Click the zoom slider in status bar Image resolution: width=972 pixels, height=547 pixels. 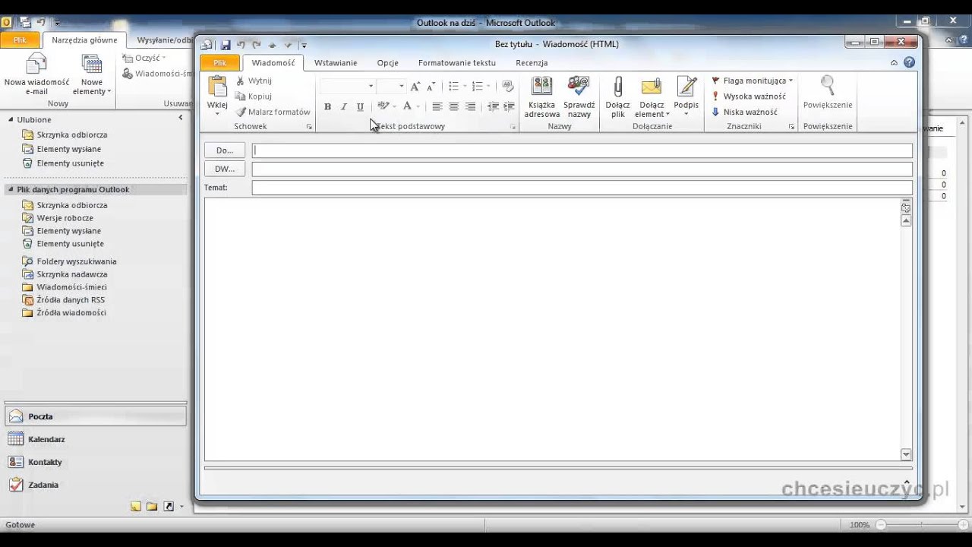920,525
